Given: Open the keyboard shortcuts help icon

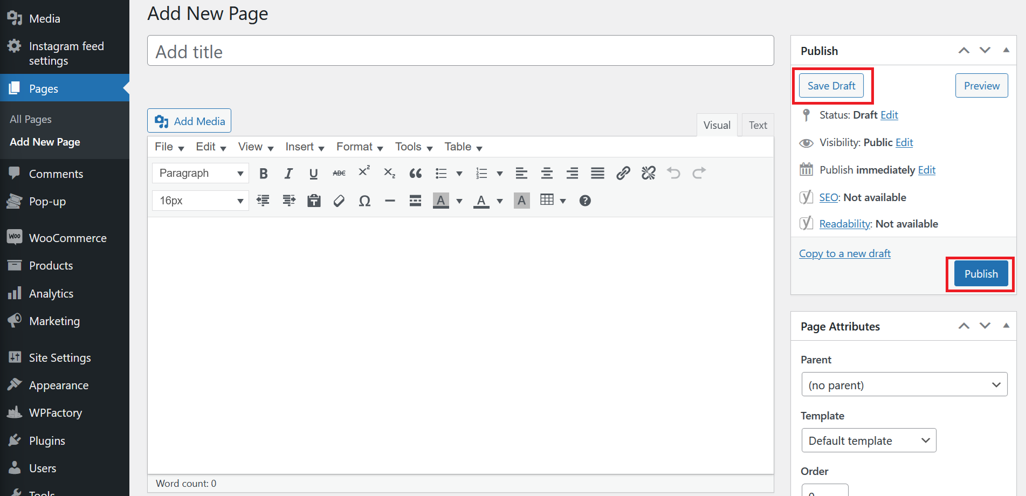Looking at the screenshot, I should tap(585, 201).
